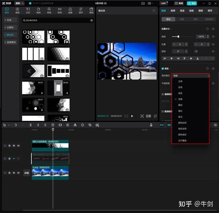Choose 正常 in the blend mode list
The image size is (219, 213).
click(180, 81)
